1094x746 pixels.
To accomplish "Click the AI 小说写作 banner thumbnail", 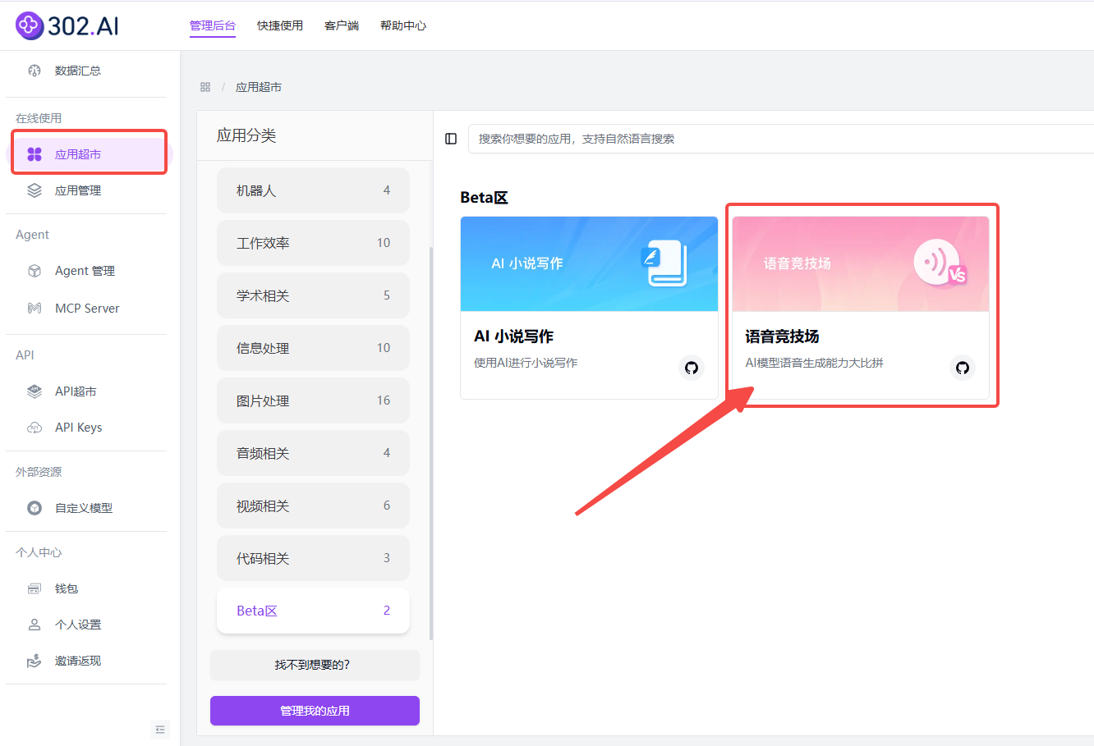I will (589, 264).
